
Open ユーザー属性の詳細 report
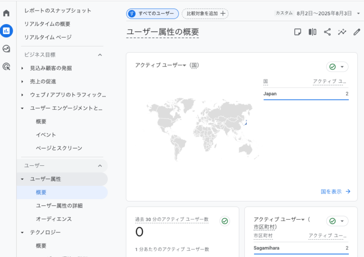(59, 206)
